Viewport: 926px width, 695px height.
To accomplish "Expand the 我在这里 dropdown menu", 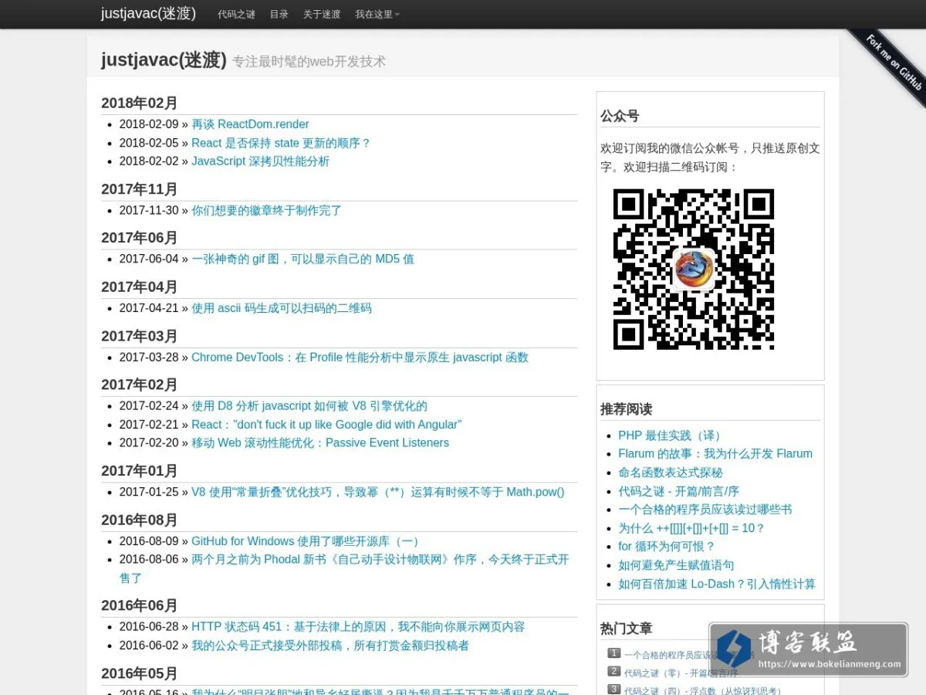I will 377,14.
